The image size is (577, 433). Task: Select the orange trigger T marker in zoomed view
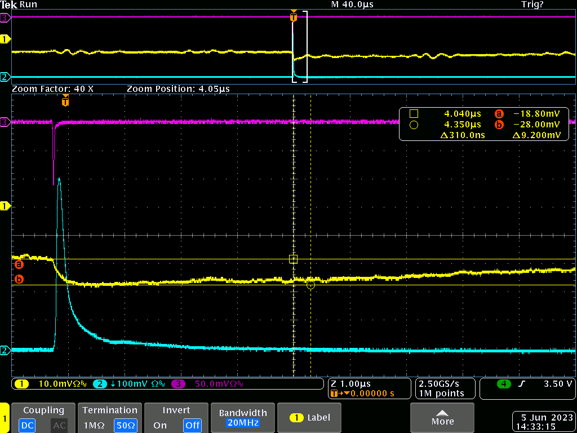click(65, 102)
